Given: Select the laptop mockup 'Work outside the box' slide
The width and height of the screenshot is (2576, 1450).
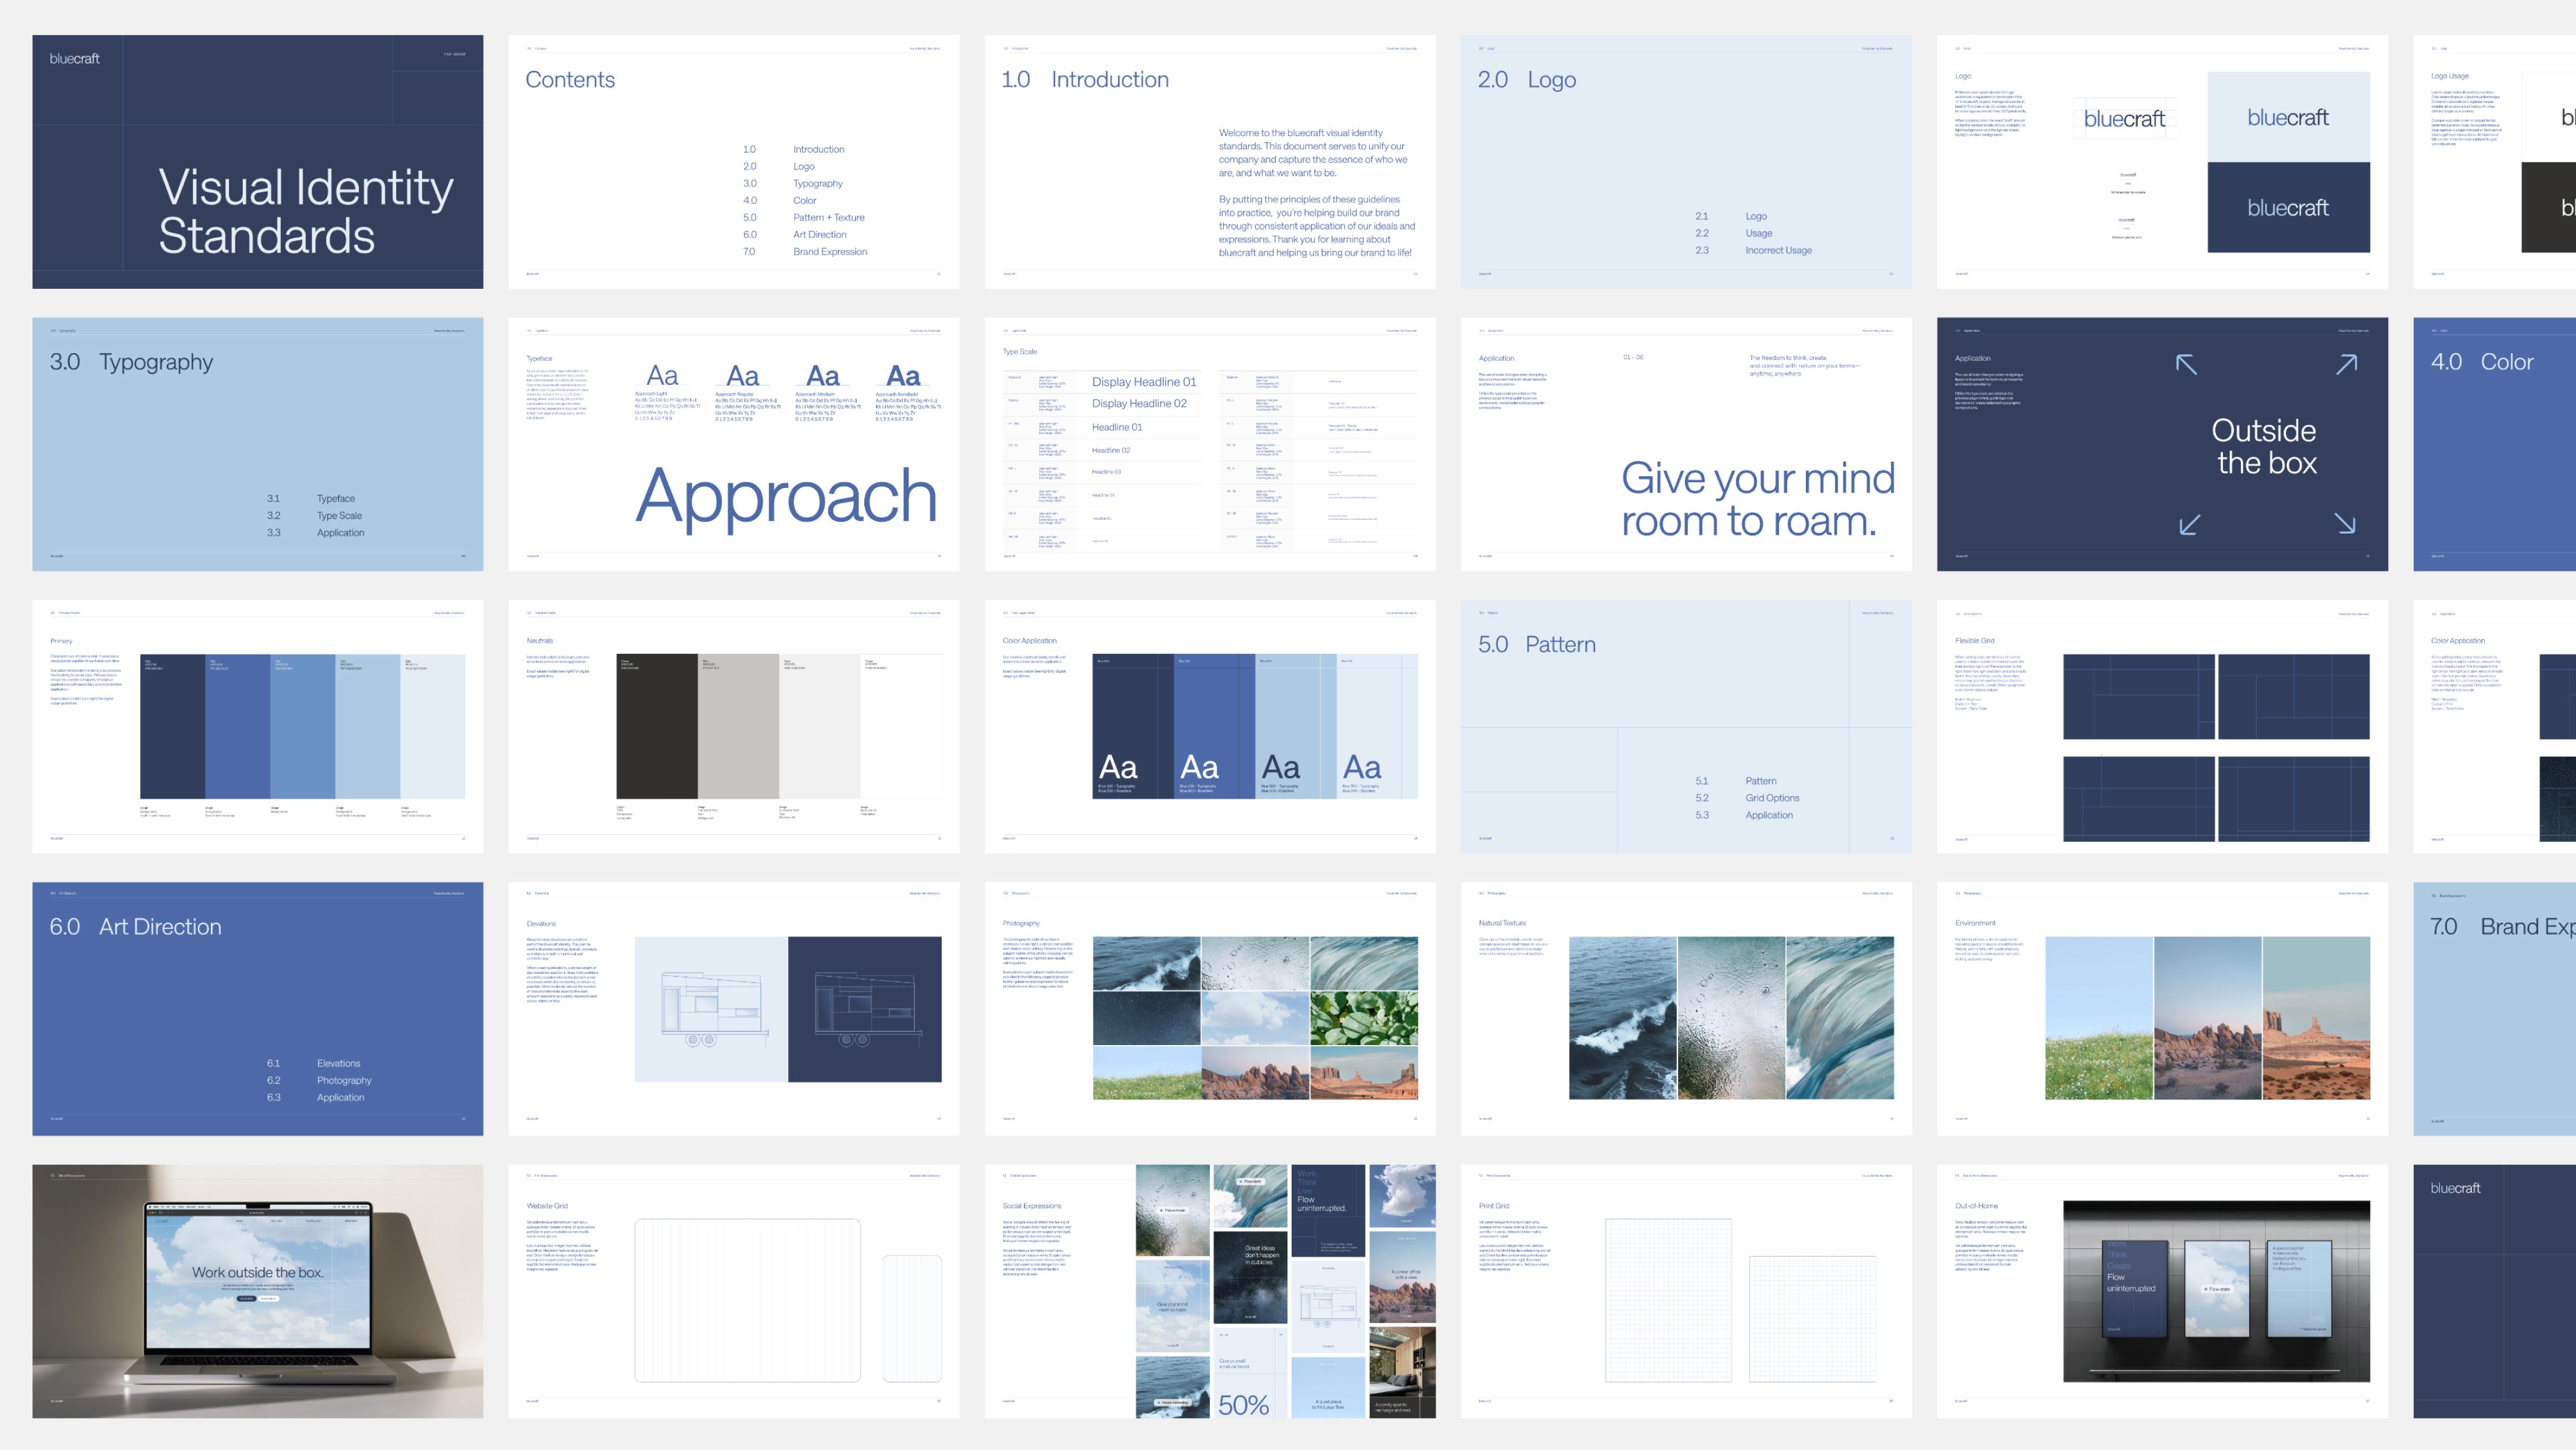Looking at the screenshot, I should 257,1290.
